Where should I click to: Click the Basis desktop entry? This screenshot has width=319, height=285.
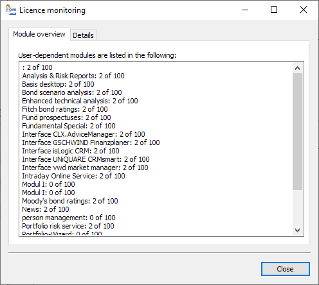point(58,84)
